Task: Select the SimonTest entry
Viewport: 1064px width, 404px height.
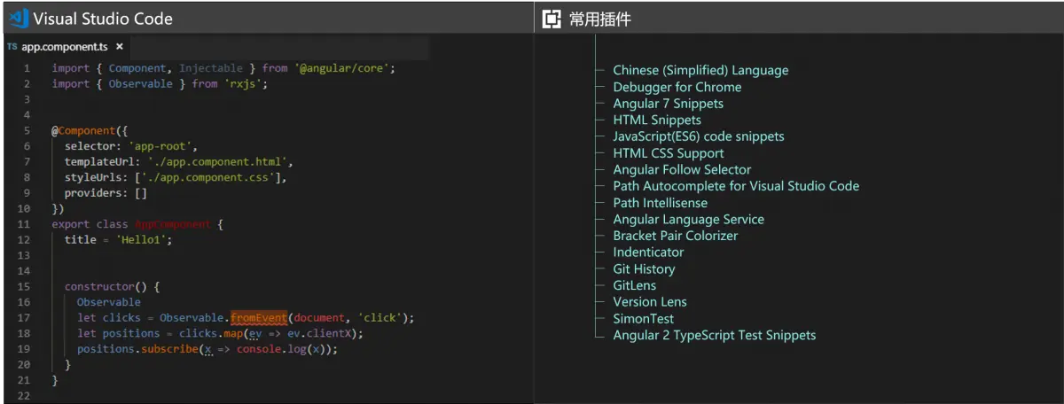Action: 644,318
